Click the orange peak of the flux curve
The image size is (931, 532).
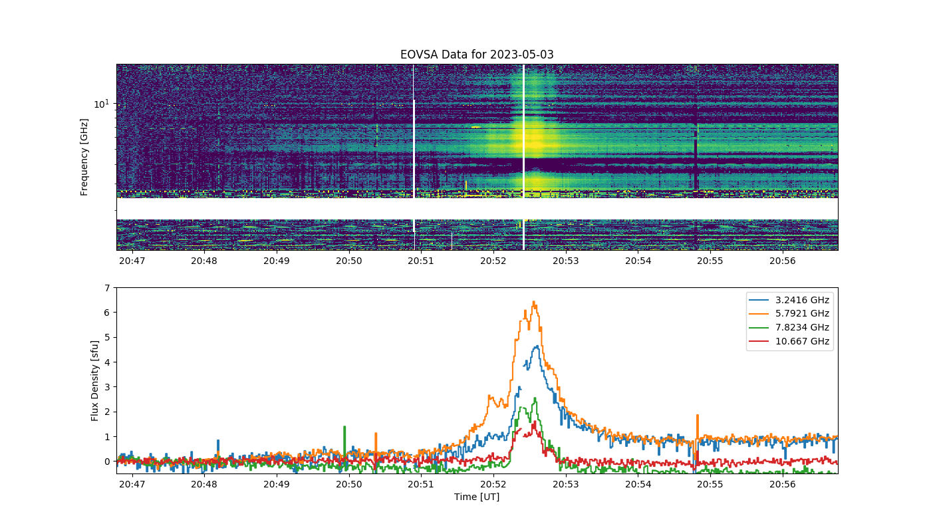tap(533, 303)
